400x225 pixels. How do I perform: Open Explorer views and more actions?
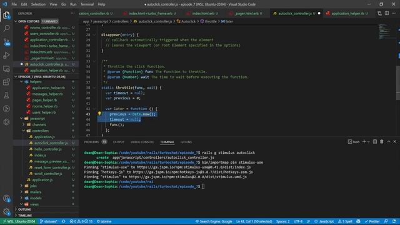[x=72, y=13]
